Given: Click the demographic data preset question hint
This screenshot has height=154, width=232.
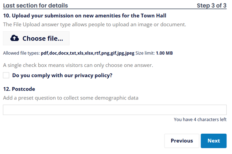Looking at the screenshot, I should [71, 98].
